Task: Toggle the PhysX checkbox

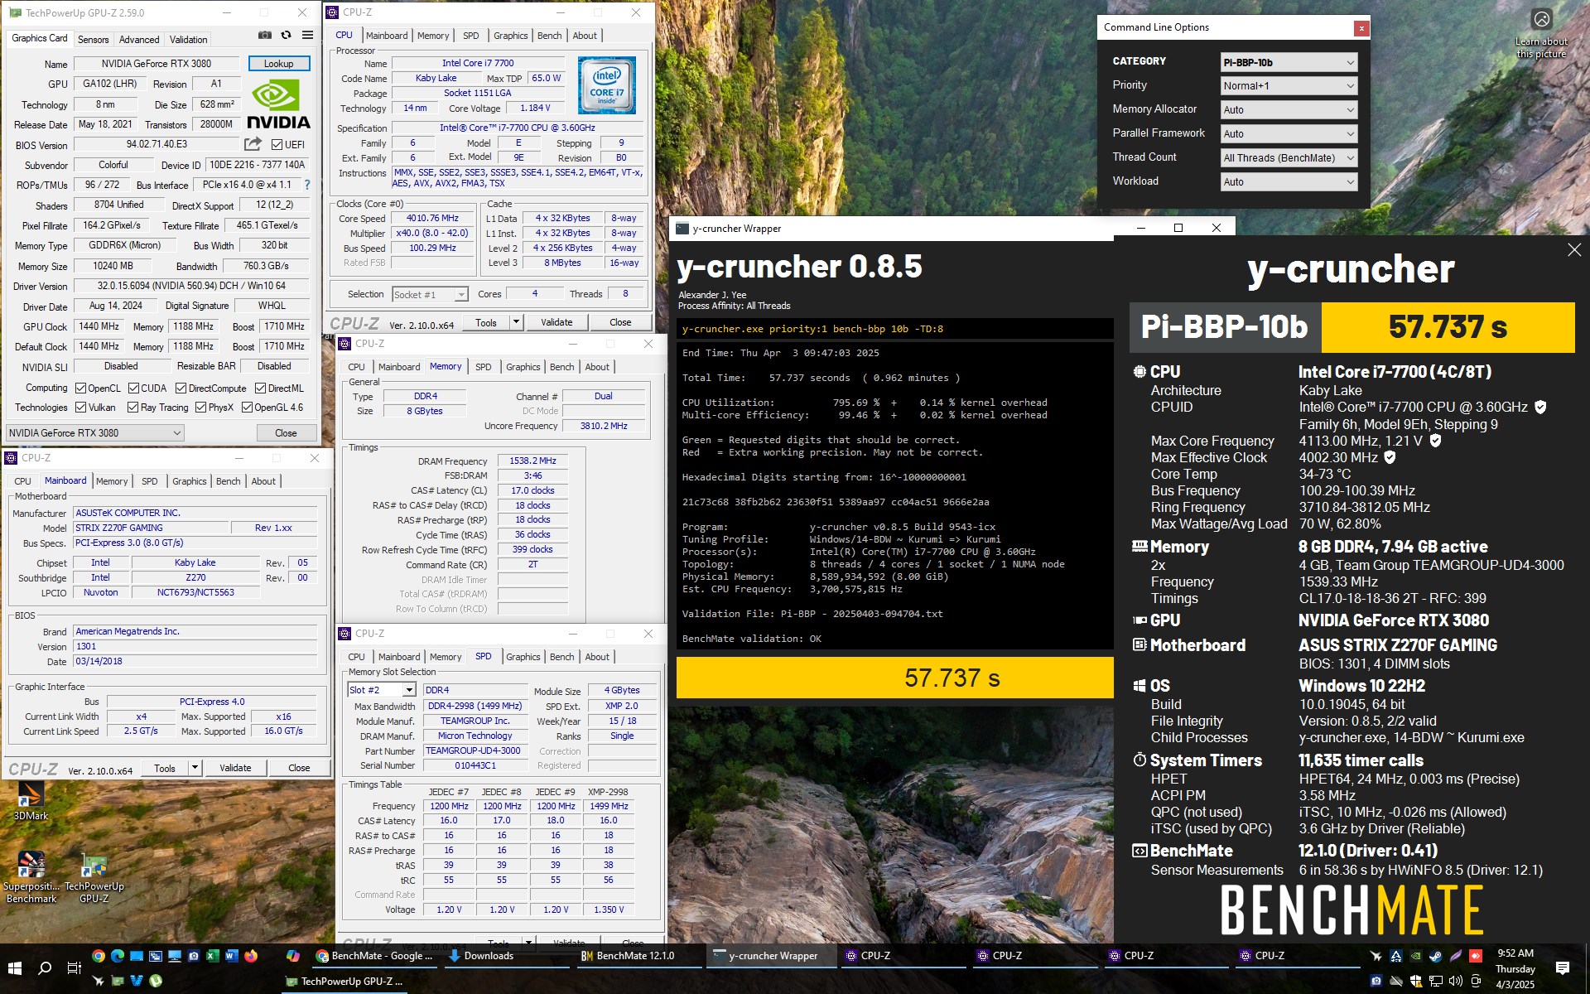Action: pyautogui.click(x=200, y=408)
